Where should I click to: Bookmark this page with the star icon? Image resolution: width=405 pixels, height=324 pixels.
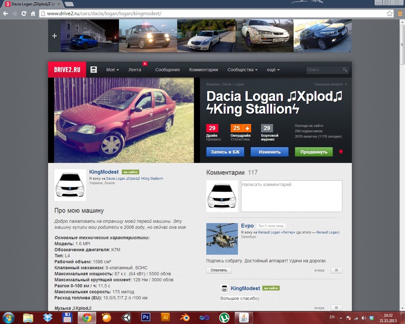389,13
